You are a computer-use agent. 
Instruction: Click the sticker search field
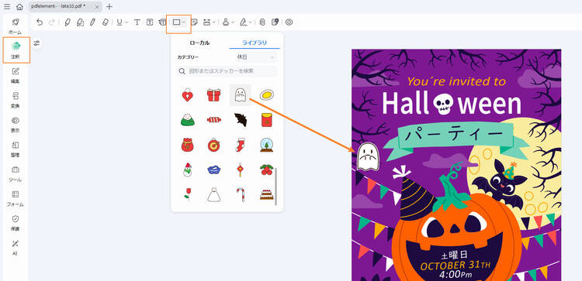[227, 71]
